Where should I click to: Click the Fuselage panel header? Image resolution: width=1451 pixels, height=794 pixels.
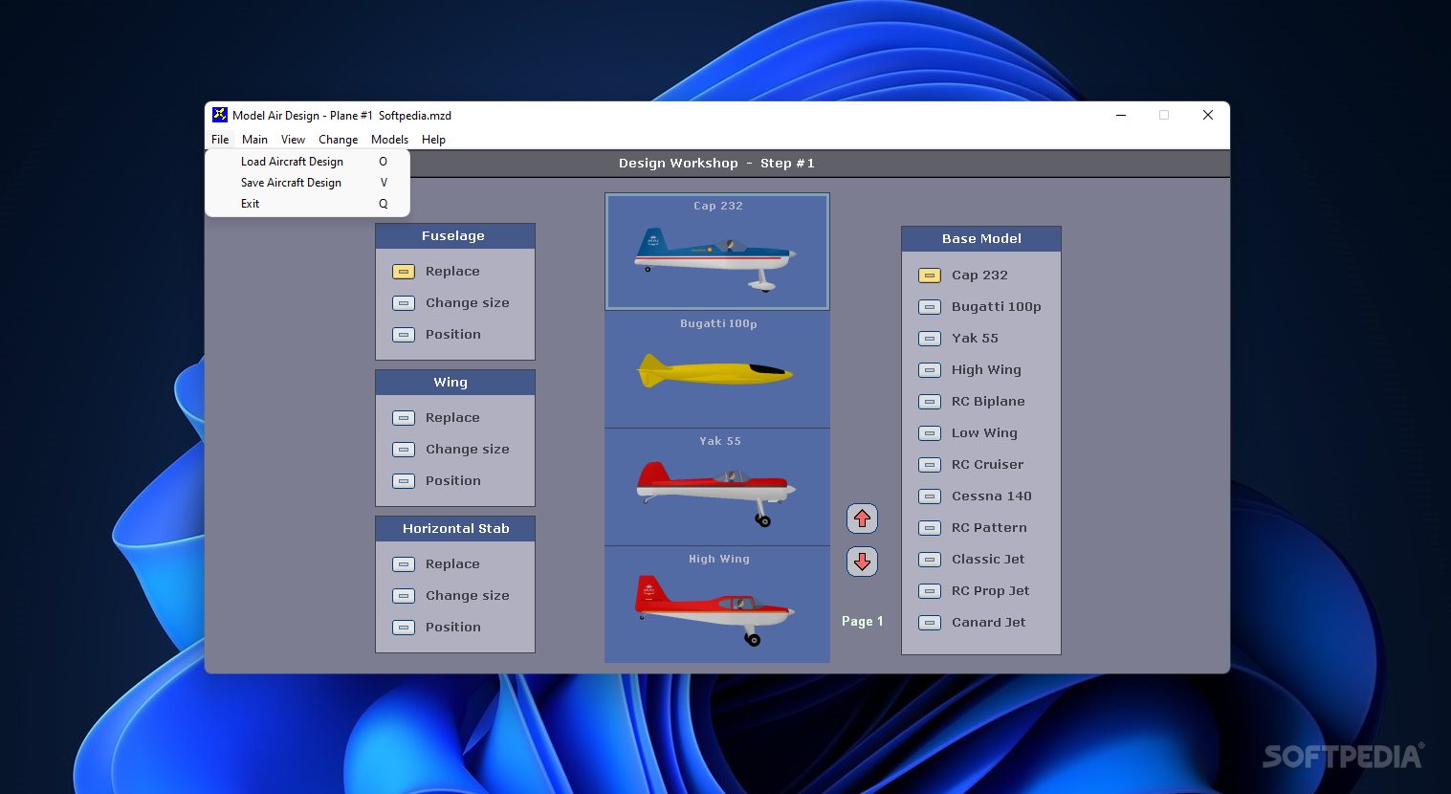pyautogui.click(x=455, y=236)
